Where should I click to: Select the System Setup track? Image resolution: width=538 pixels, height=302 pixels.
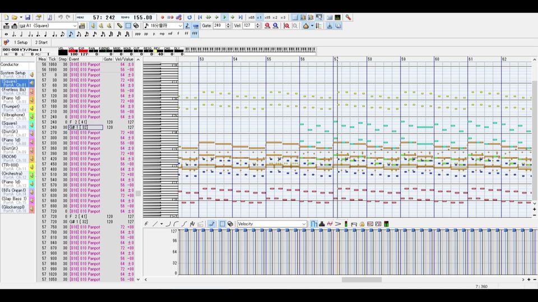[x=15, y=74]
